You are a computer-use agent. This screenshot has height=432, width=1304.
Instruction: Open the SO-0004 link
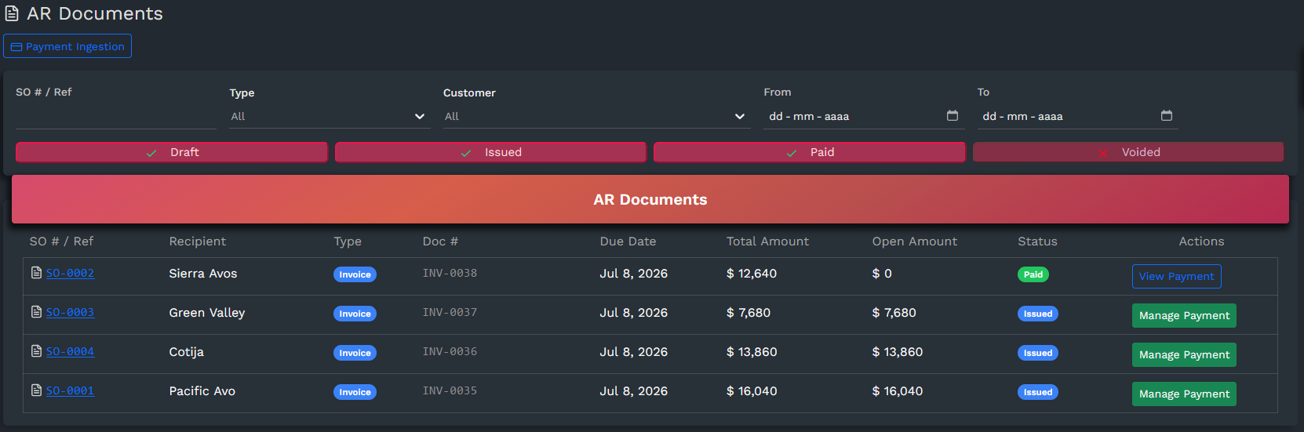coord(70,351)
